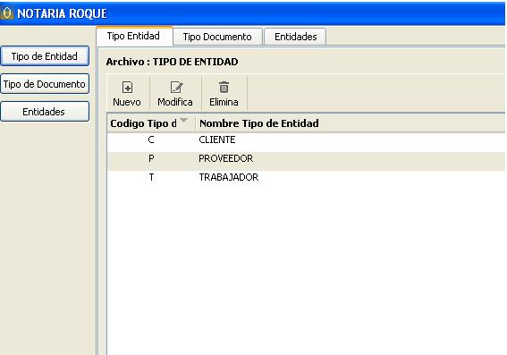Click the Tipo de Entidad sidebar button
This screenshot has width=507, height=355.
pos(45,56)
